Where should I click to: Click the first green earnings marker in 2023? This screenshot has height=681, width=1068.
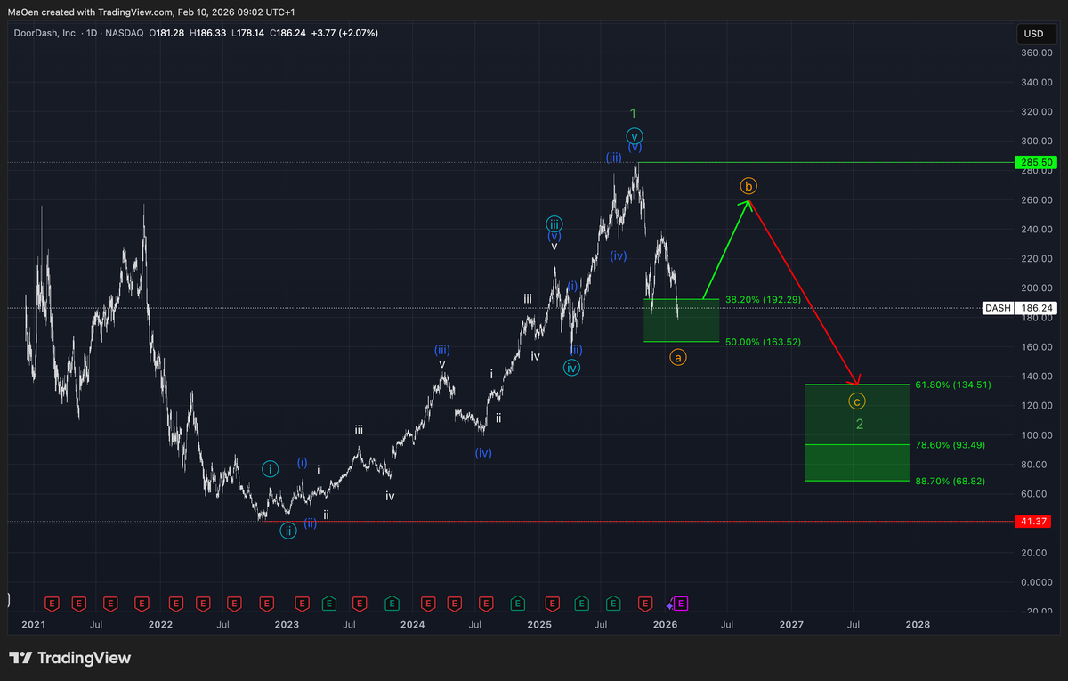328,604
